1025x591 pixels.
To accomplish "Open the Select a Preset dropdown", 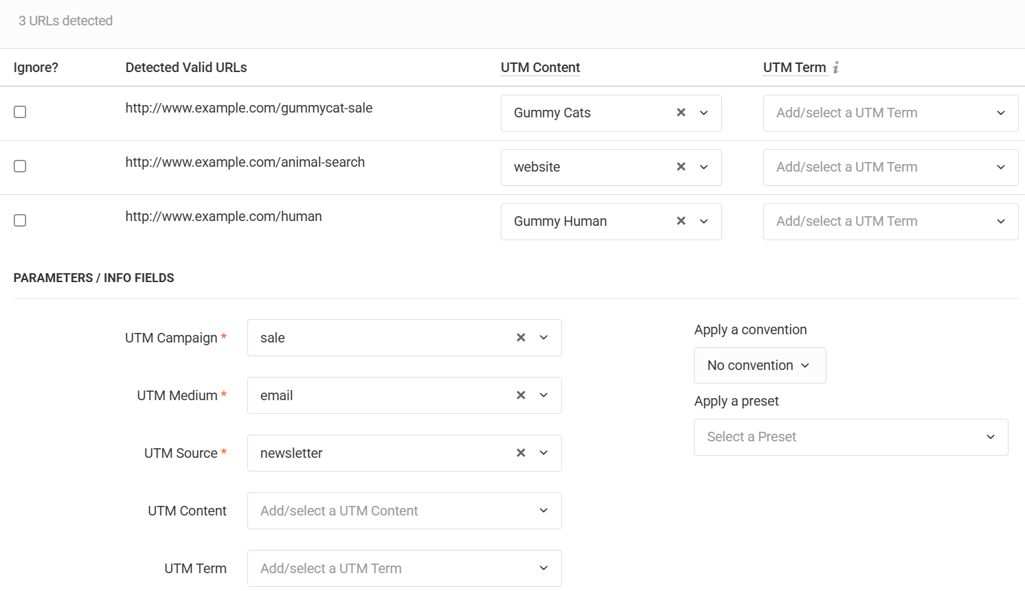I will tap(851, 437).
